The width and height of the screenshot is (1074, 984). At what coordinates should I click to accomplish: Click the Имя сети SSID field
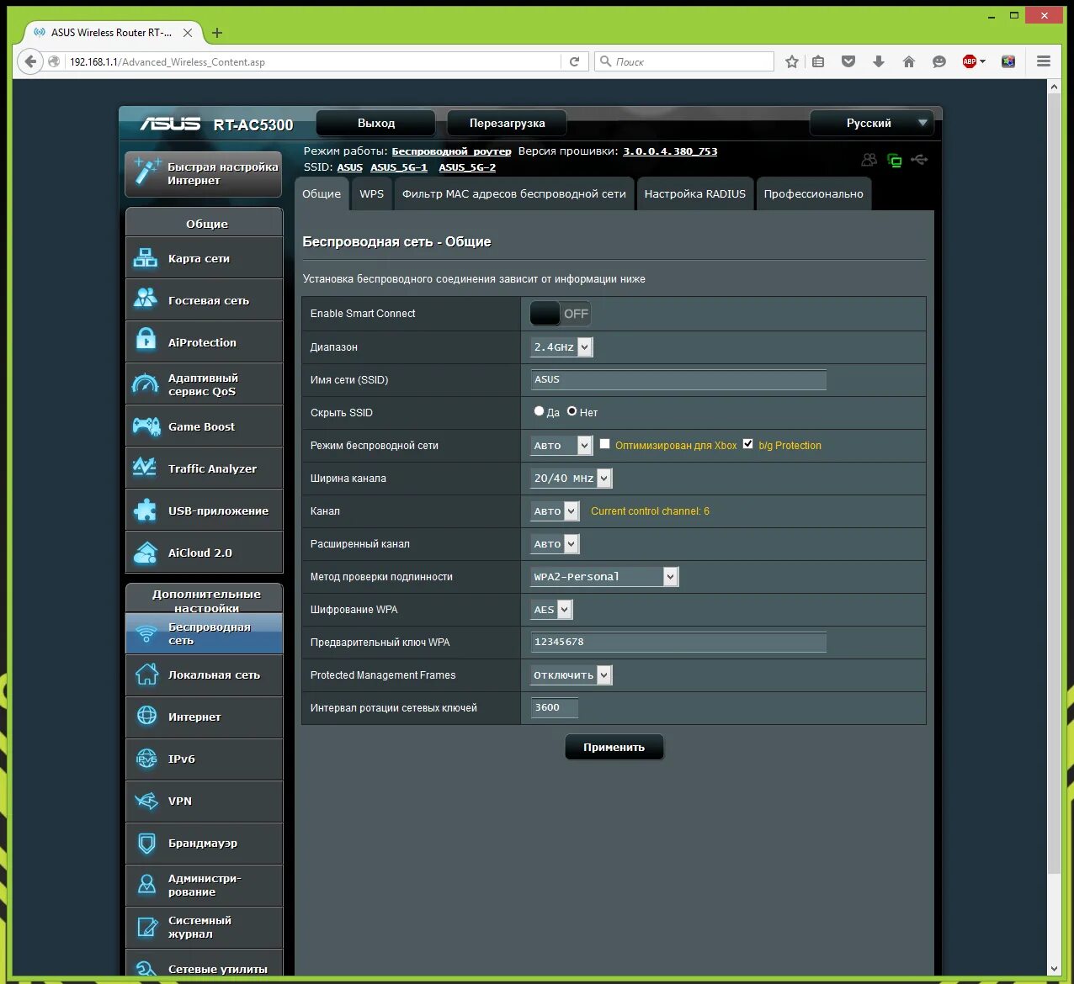tap(678, 379)
